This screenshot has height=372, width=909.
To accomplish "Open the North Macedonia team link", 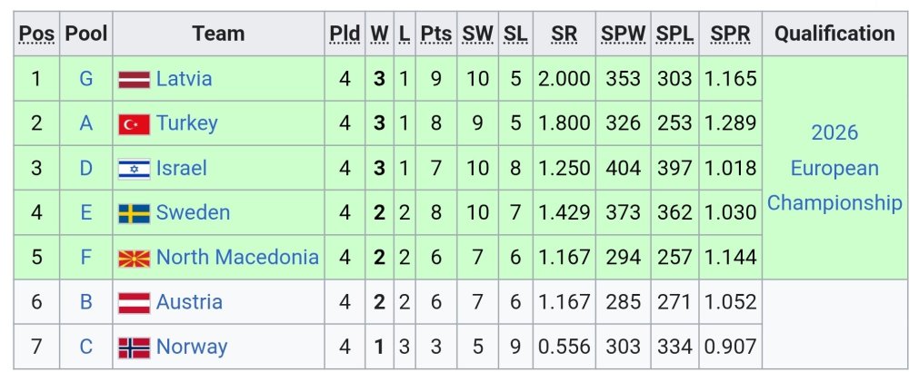I will [x=237, y=258].
